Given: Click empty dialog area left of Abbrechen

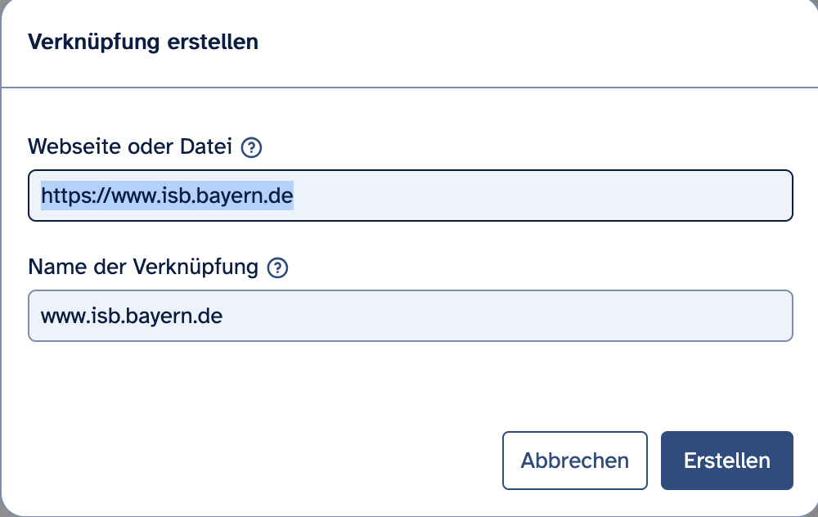Looking at the screenshot, I should click(245, 461).
